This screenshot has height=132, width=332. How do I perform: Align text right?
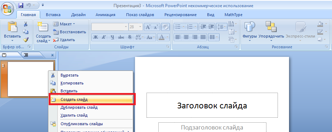194,37
